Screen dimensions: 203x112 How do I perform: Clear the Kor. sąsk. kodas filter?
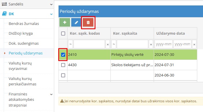coord(108,44)
